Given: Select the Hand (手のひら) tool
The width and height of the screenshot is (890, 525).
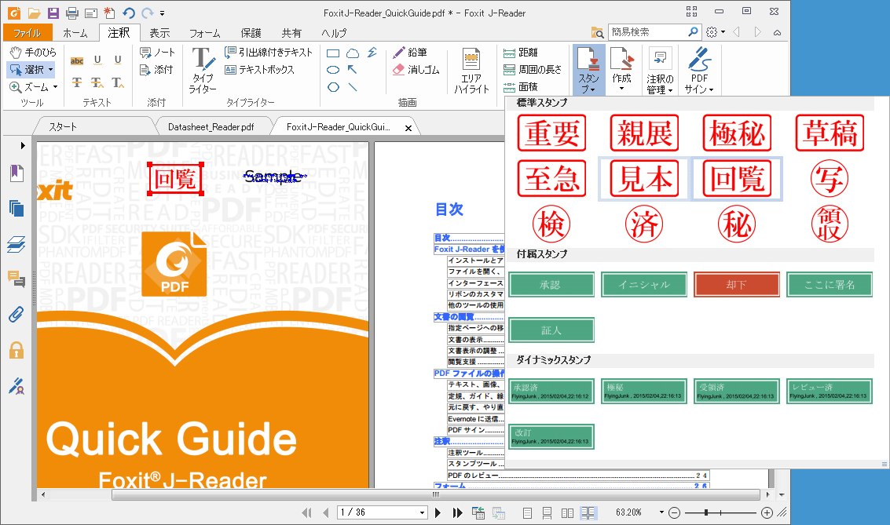Looking at the screenshot, I should click(x=34, y=52).
